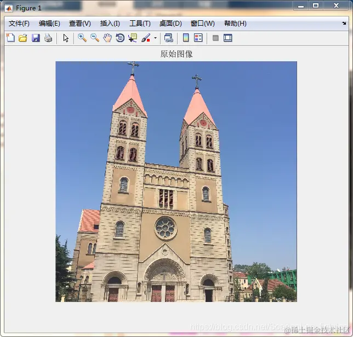Activate the Zoom In magnifier tool
Image resolution: width=353 pixels, height=337 pixels.
coord(82,38)
